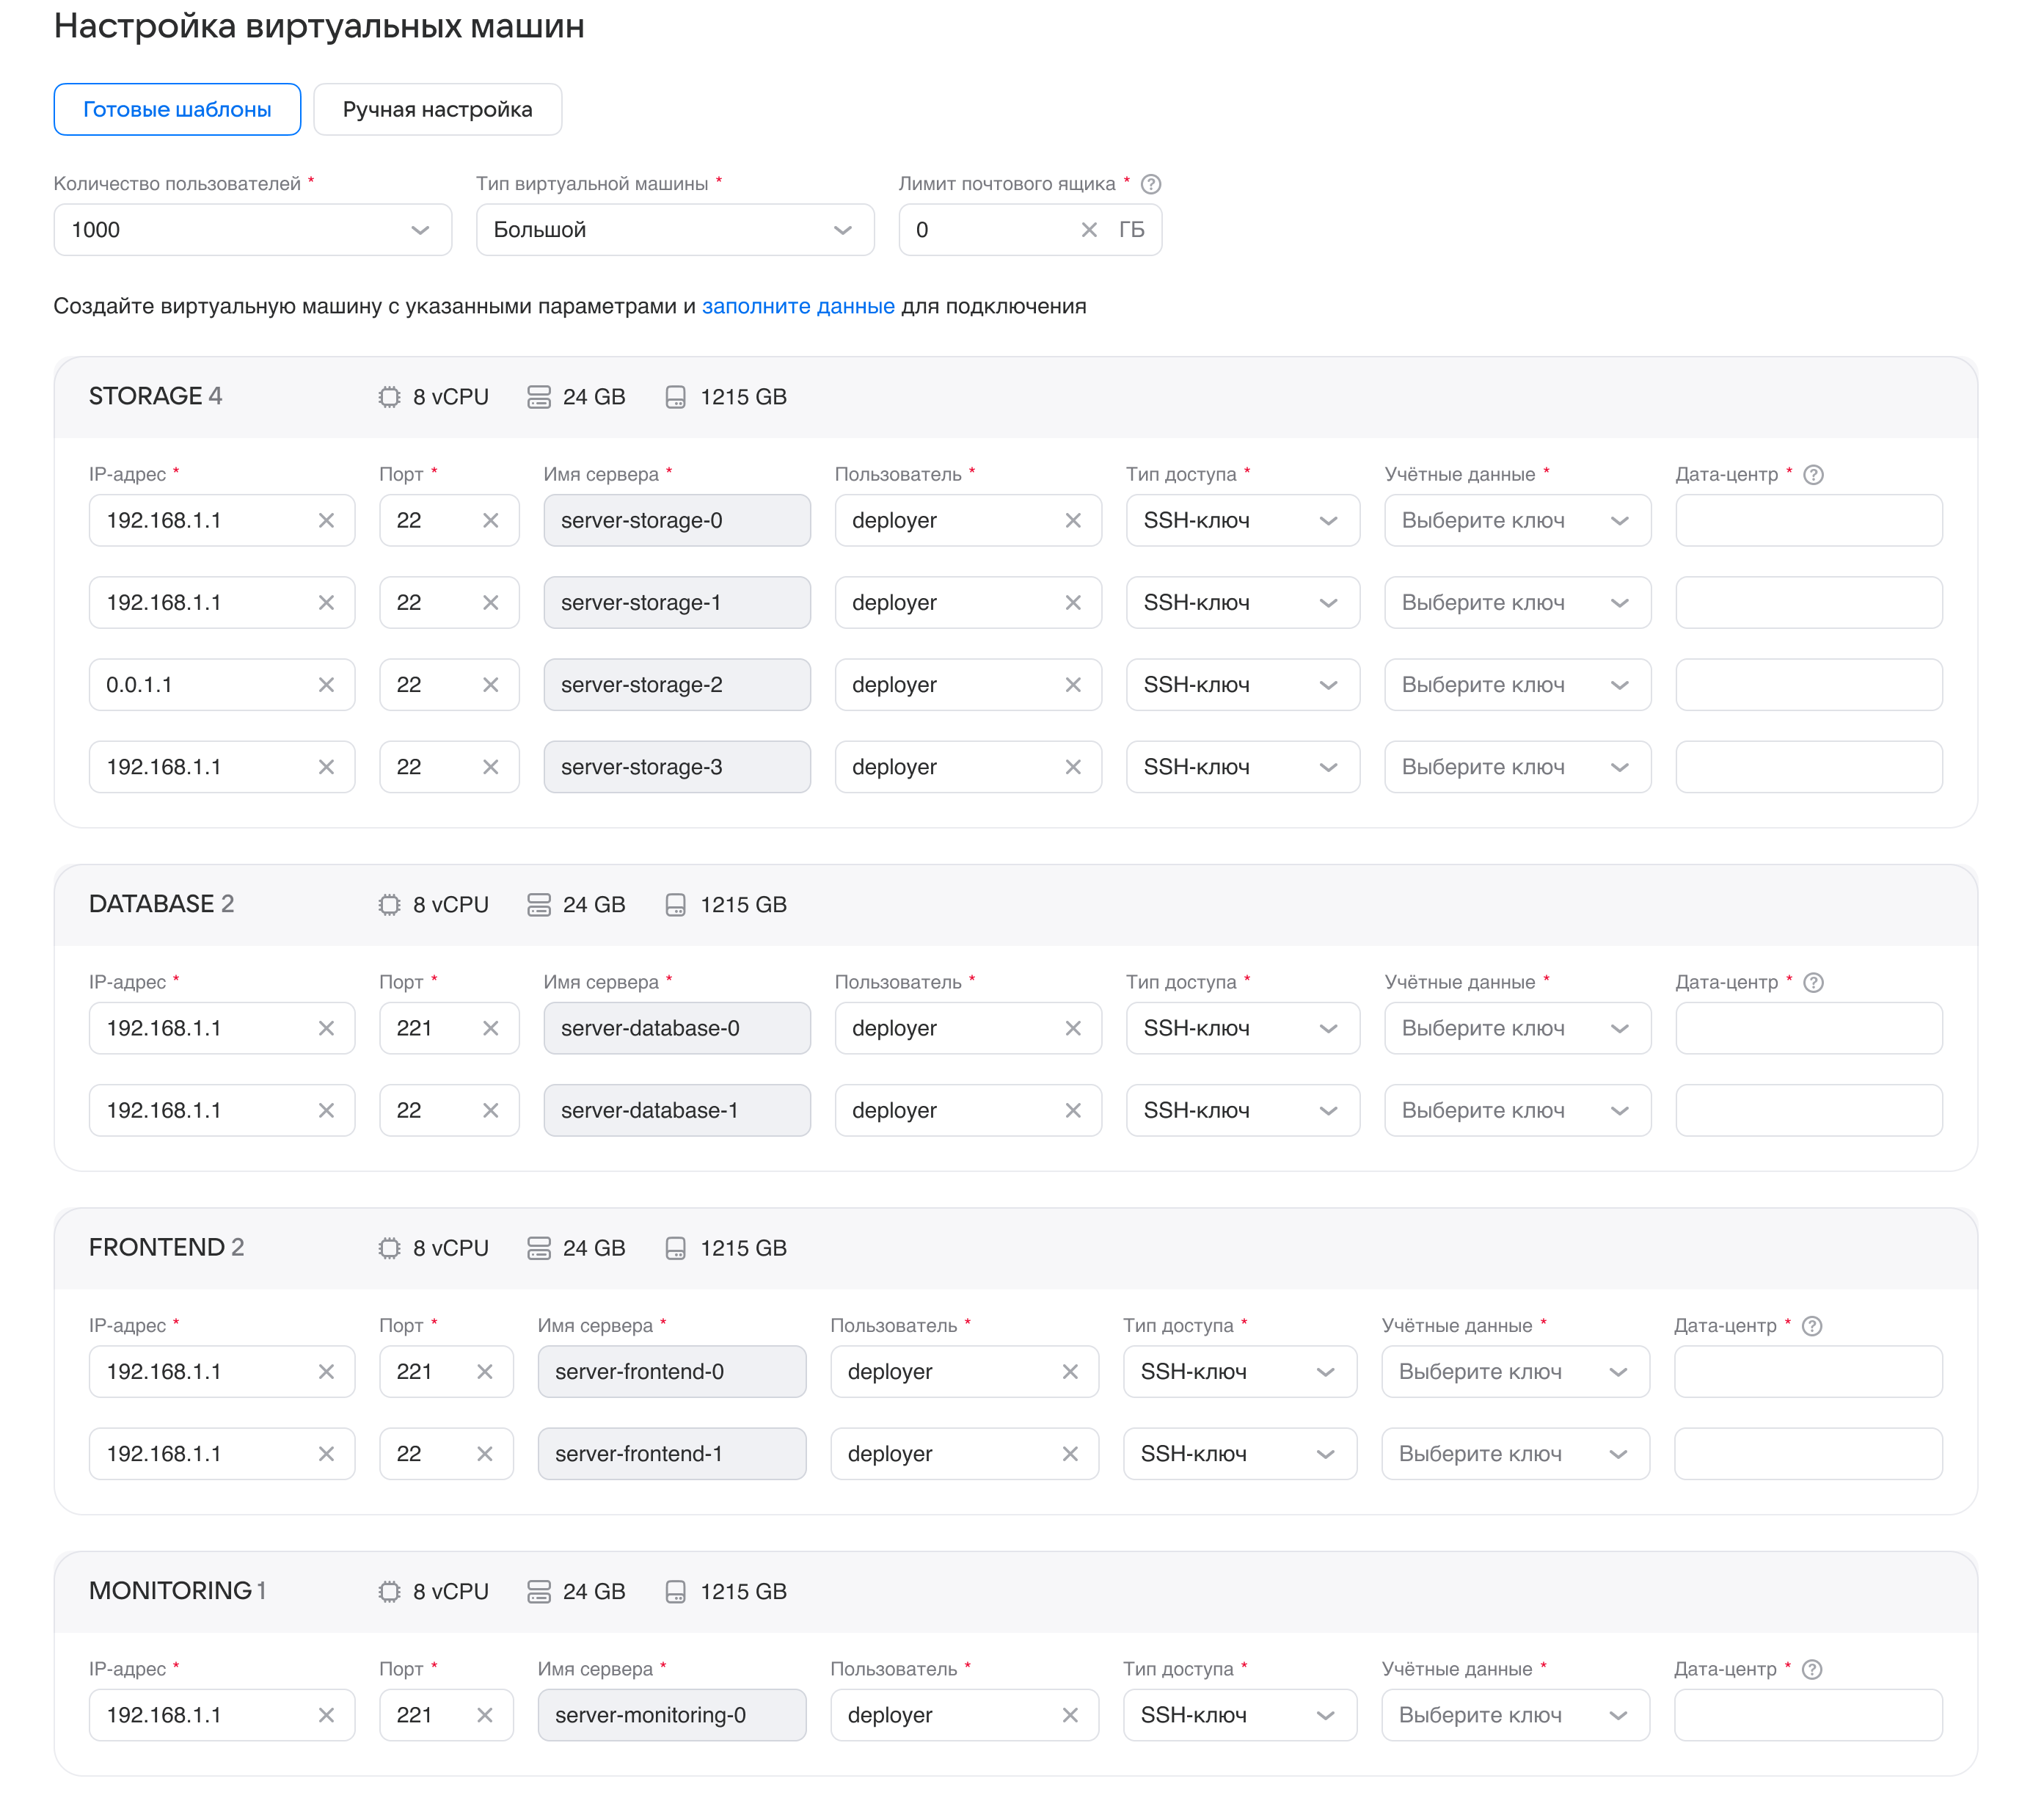Clear the IP address of server-database-1
The image size is (2044, 1820).
tap(326, 1110)
